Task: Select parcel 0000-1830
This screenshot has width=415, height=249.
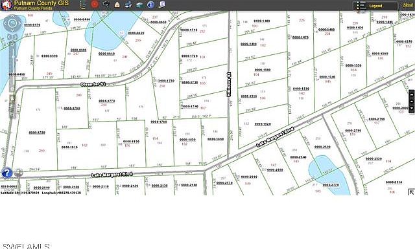Action: (131, 142)
